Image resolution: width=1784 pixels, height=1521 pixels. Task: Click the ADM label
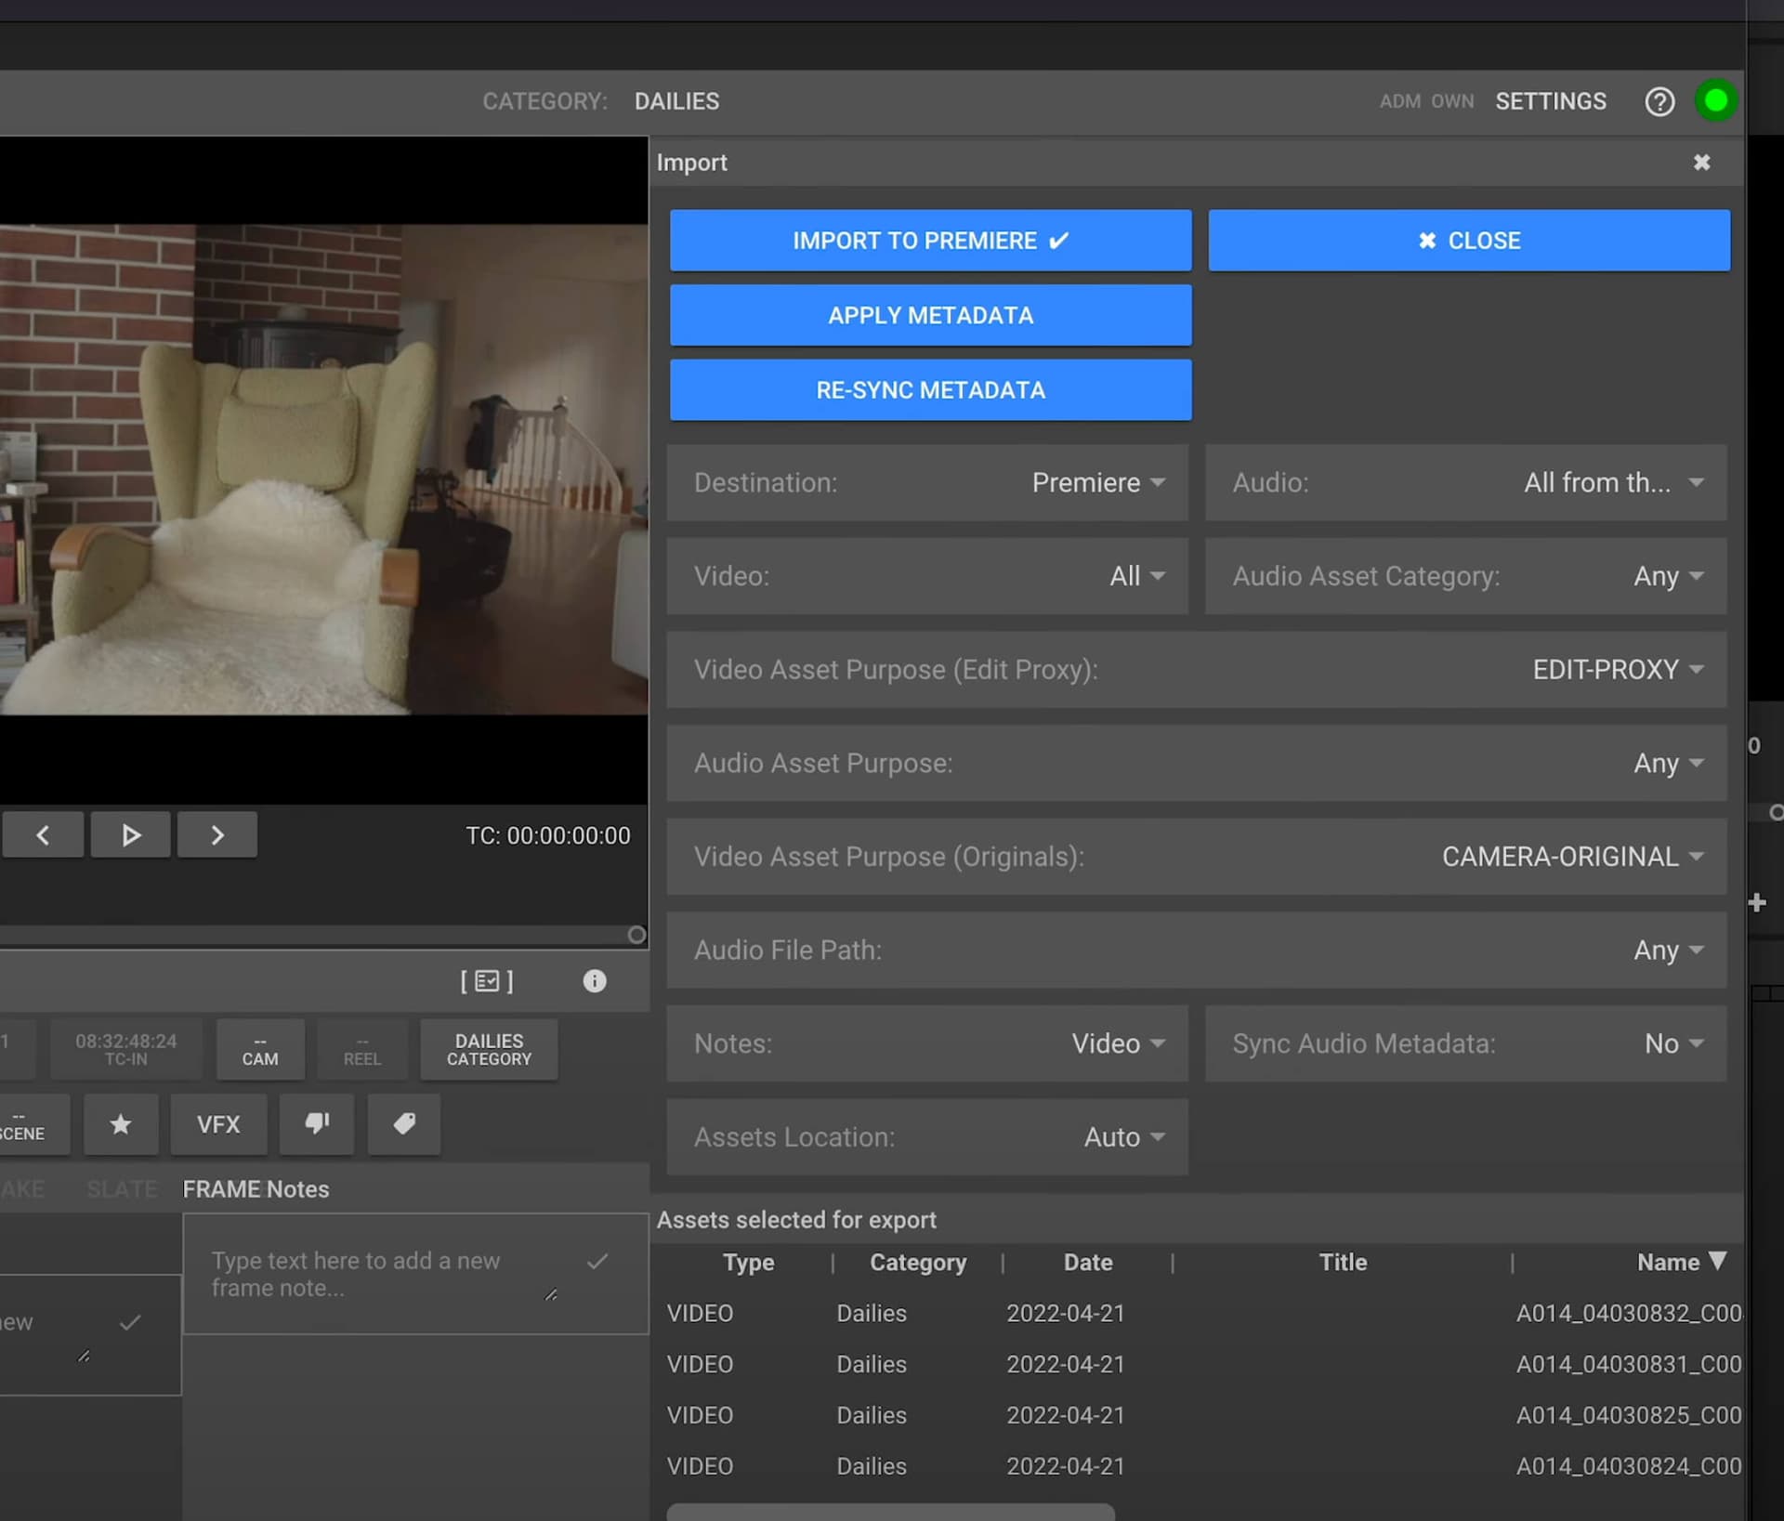tap(1399, 101)
